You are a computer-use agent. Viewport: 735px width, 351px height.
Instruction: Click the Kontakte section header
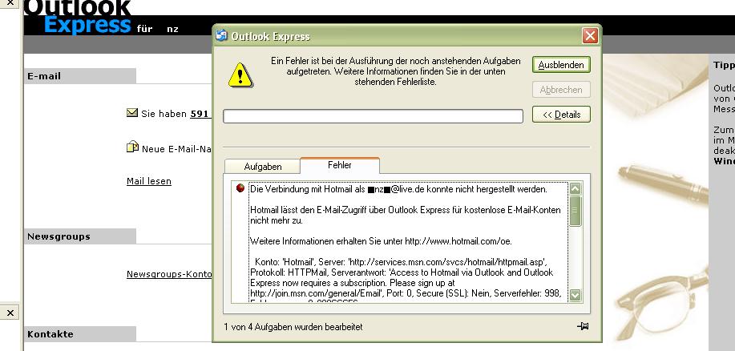(80, 334)
